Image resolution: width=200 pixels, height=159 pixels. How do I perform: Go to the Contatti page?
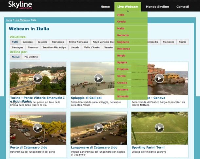click(x=183, y=7)
